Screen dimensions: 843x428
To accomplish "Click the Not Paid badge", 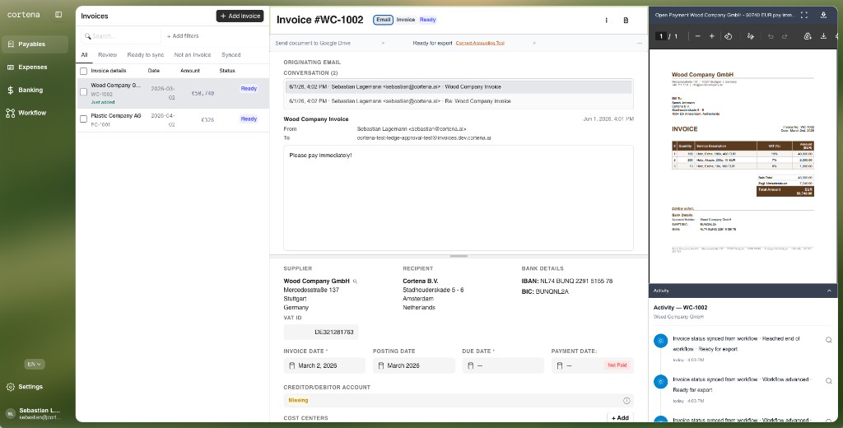I will point(617,365).
